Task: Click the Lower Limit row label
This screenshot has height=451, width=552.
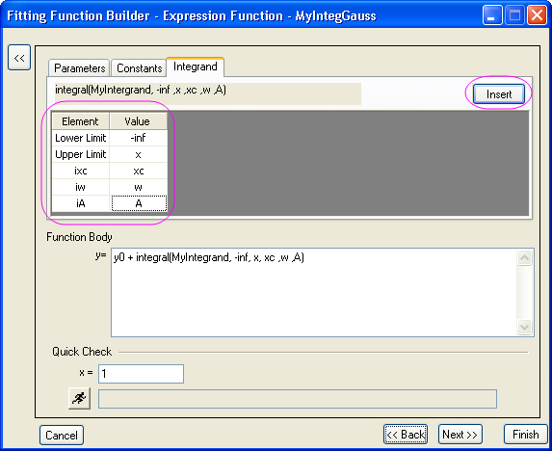Action: [81, 138]
